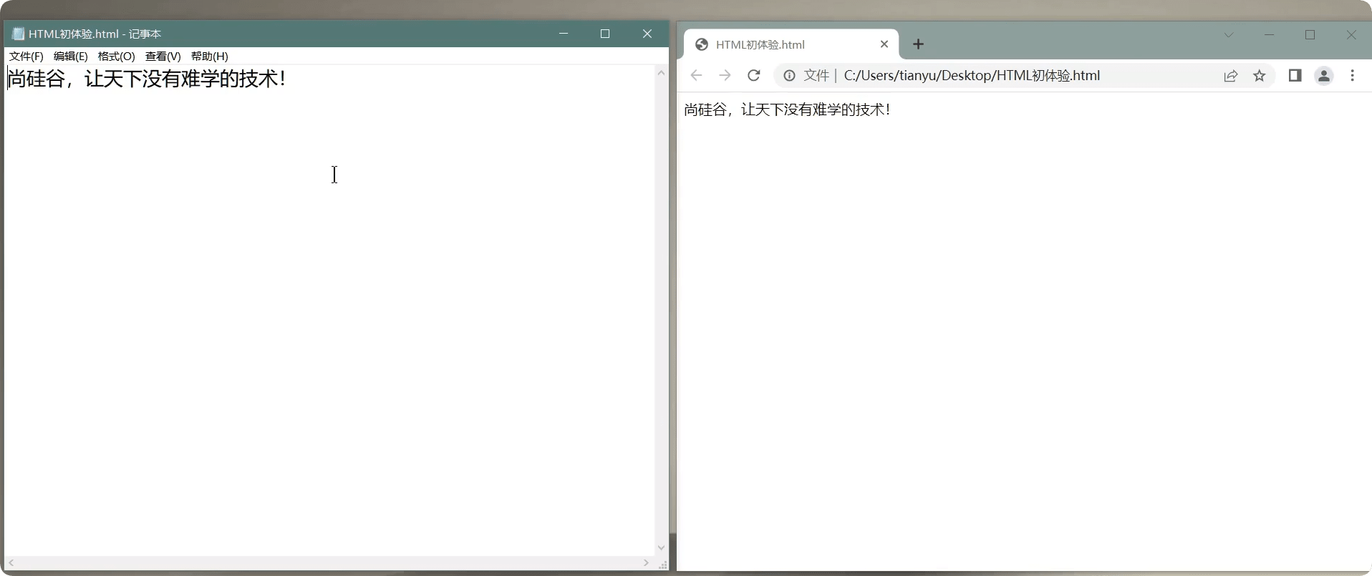Open the 查看(V) menu in Notepad
This screenshot has width=1372, height=576.
pos(163,57)
